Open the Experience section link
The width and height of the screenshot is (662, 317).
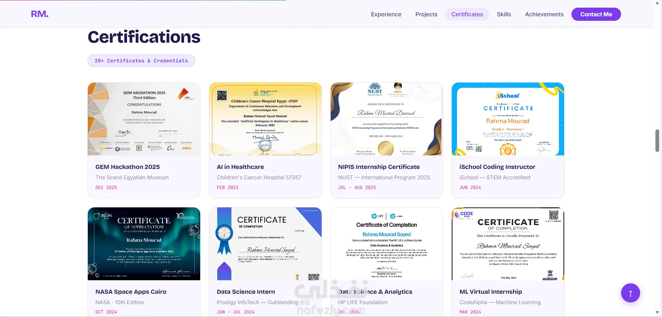tap(386, 14)
